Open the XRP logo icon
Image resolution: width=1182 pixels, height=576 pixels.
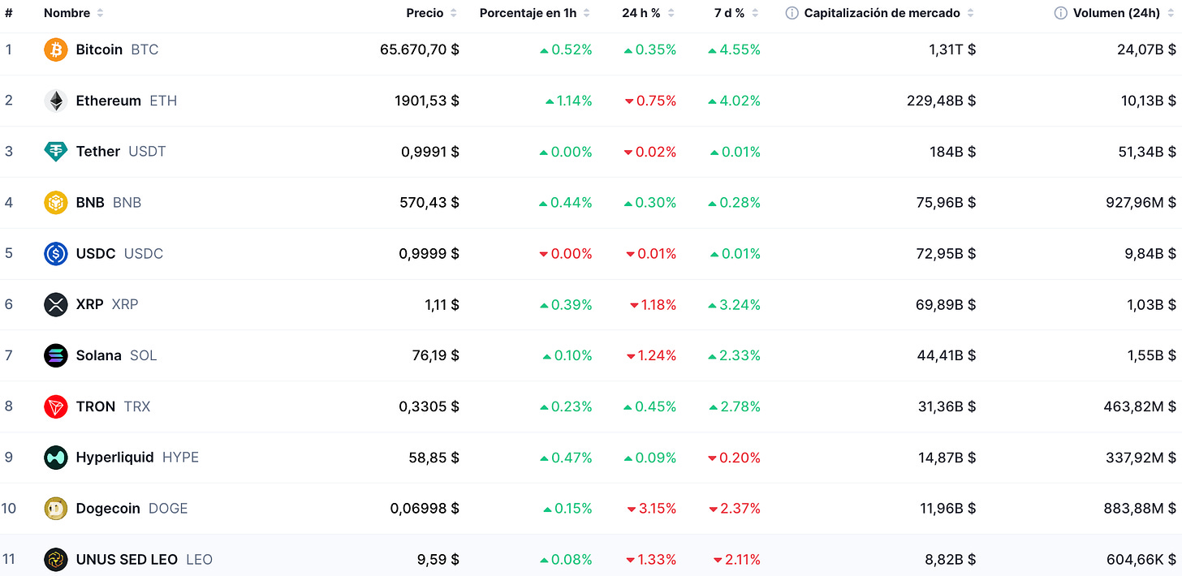[x=56, y=304]
